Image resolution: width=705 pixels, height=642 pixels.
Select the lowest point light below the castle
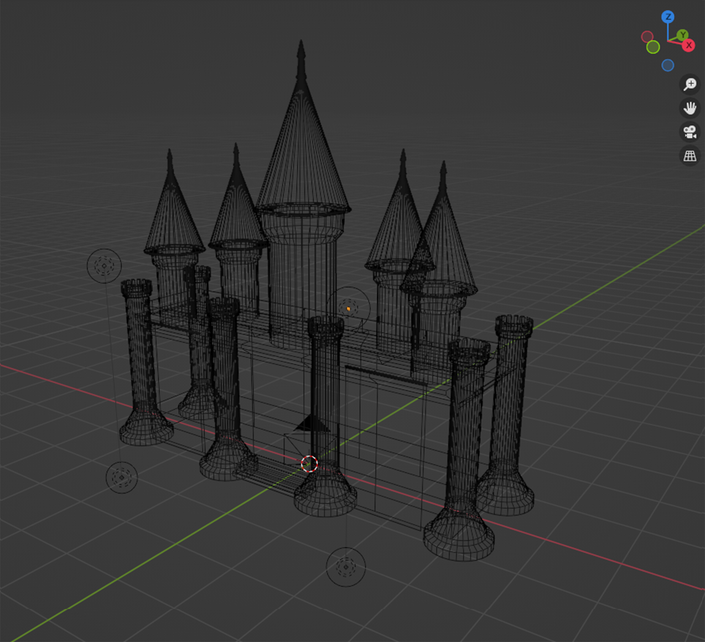click(346, 567)
